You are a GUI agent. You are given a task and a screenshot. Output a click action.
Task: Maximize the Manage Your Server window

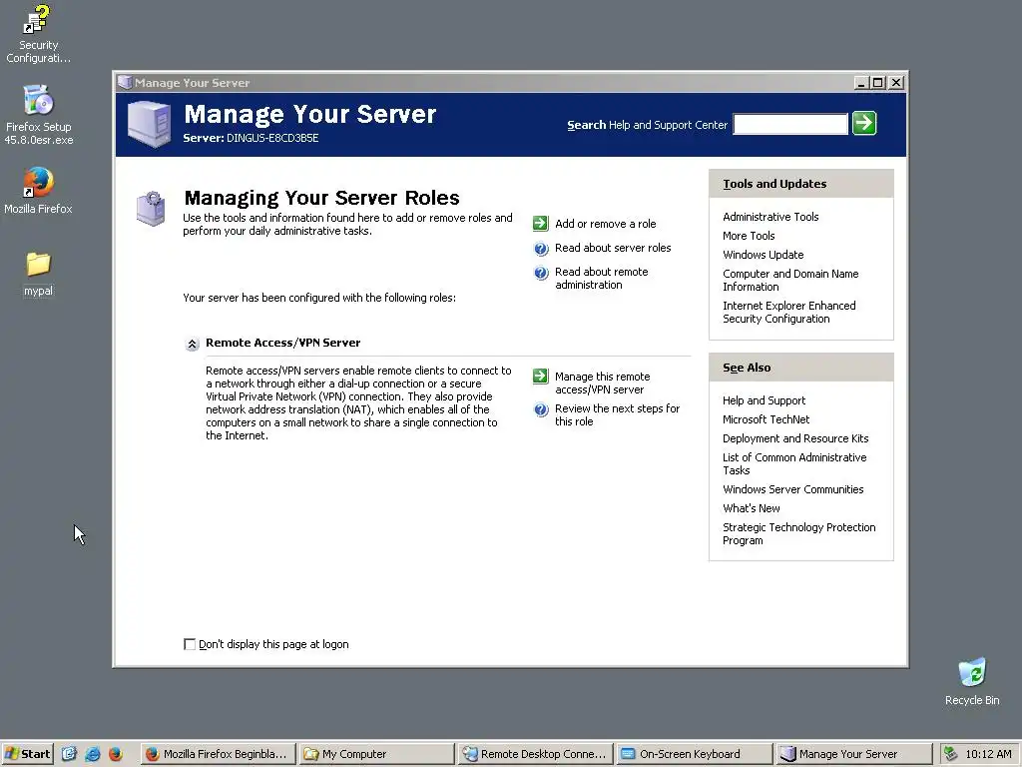pos(878,83)
